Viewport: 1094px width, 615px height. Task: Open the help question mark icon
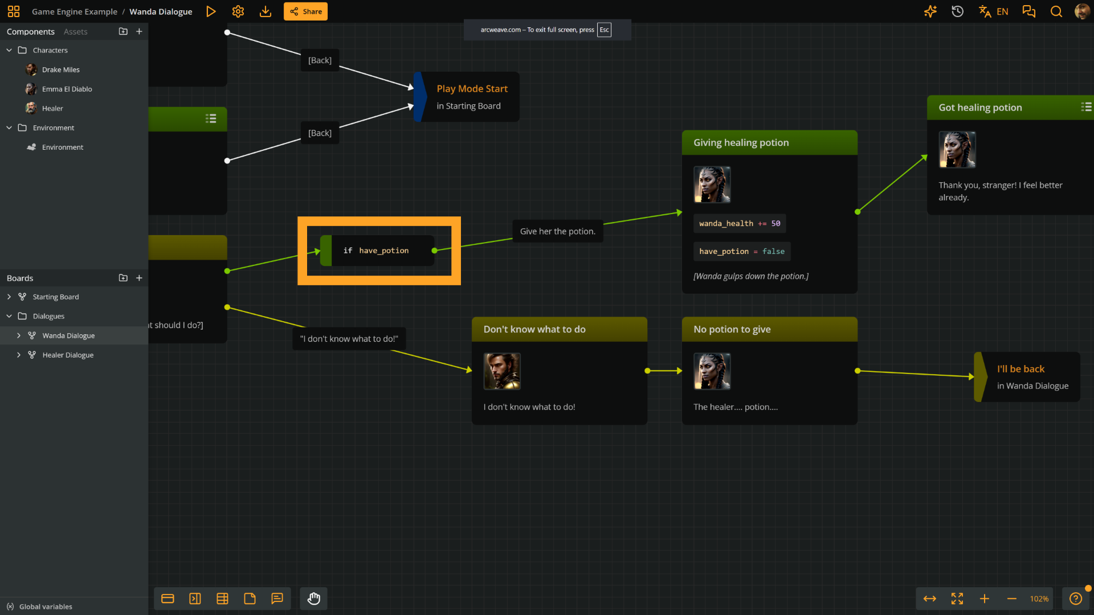pos(1076,598)
